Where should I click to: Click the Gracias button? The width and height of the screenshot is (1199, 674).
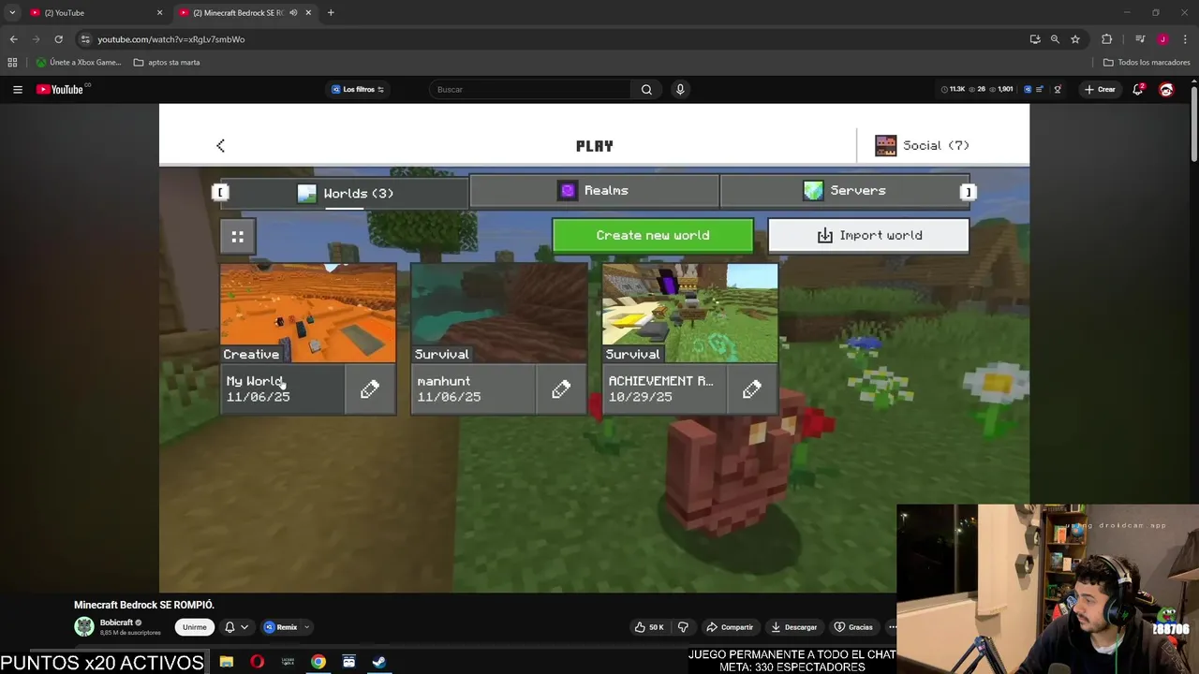[853, 627]
